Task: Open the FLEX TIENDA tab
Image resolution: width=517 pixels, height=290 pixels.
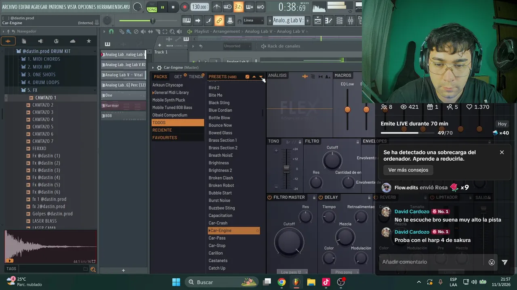Action: tap(196, 77)
